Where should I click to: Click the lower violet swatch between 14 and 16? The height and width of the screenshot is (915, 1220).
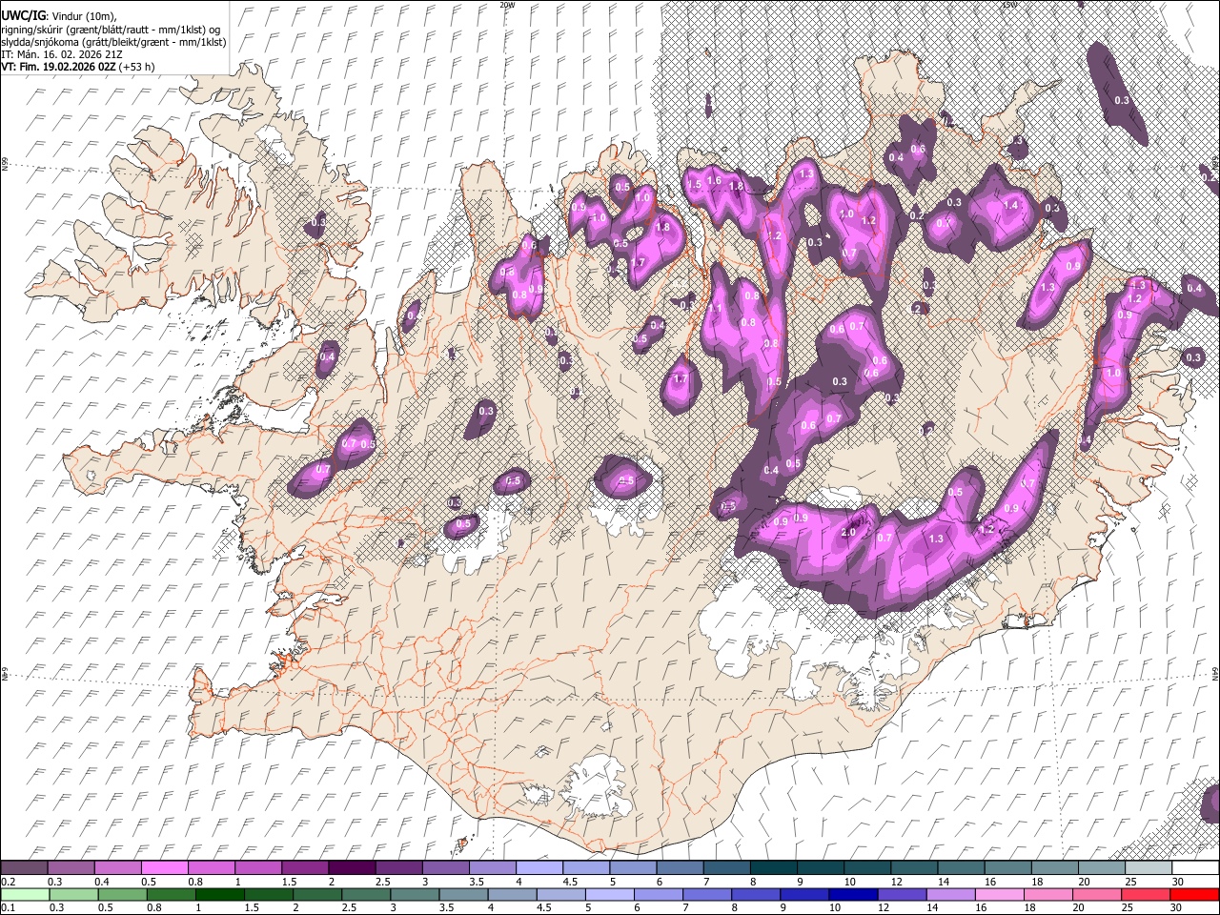(951, 895)
